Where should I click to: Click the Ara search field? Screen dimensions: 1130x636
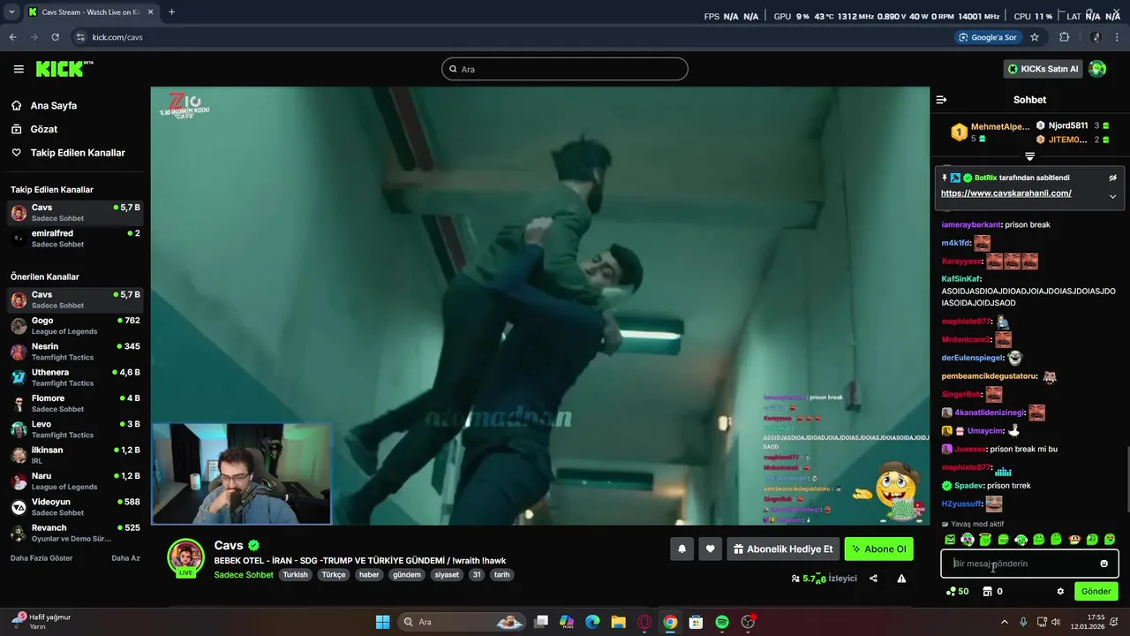[565, 69]
